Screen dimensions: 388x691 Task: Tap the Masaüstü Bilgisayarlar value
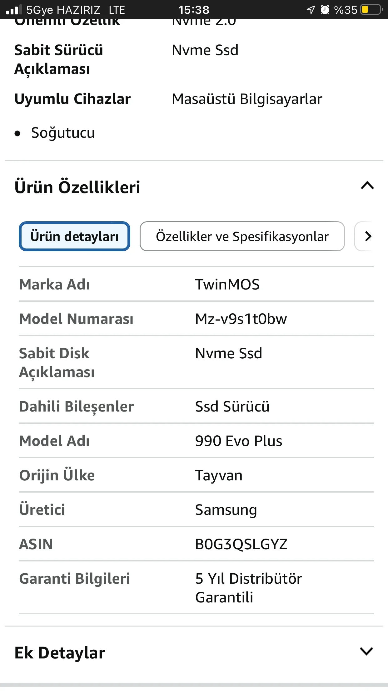tap(247, 99)
